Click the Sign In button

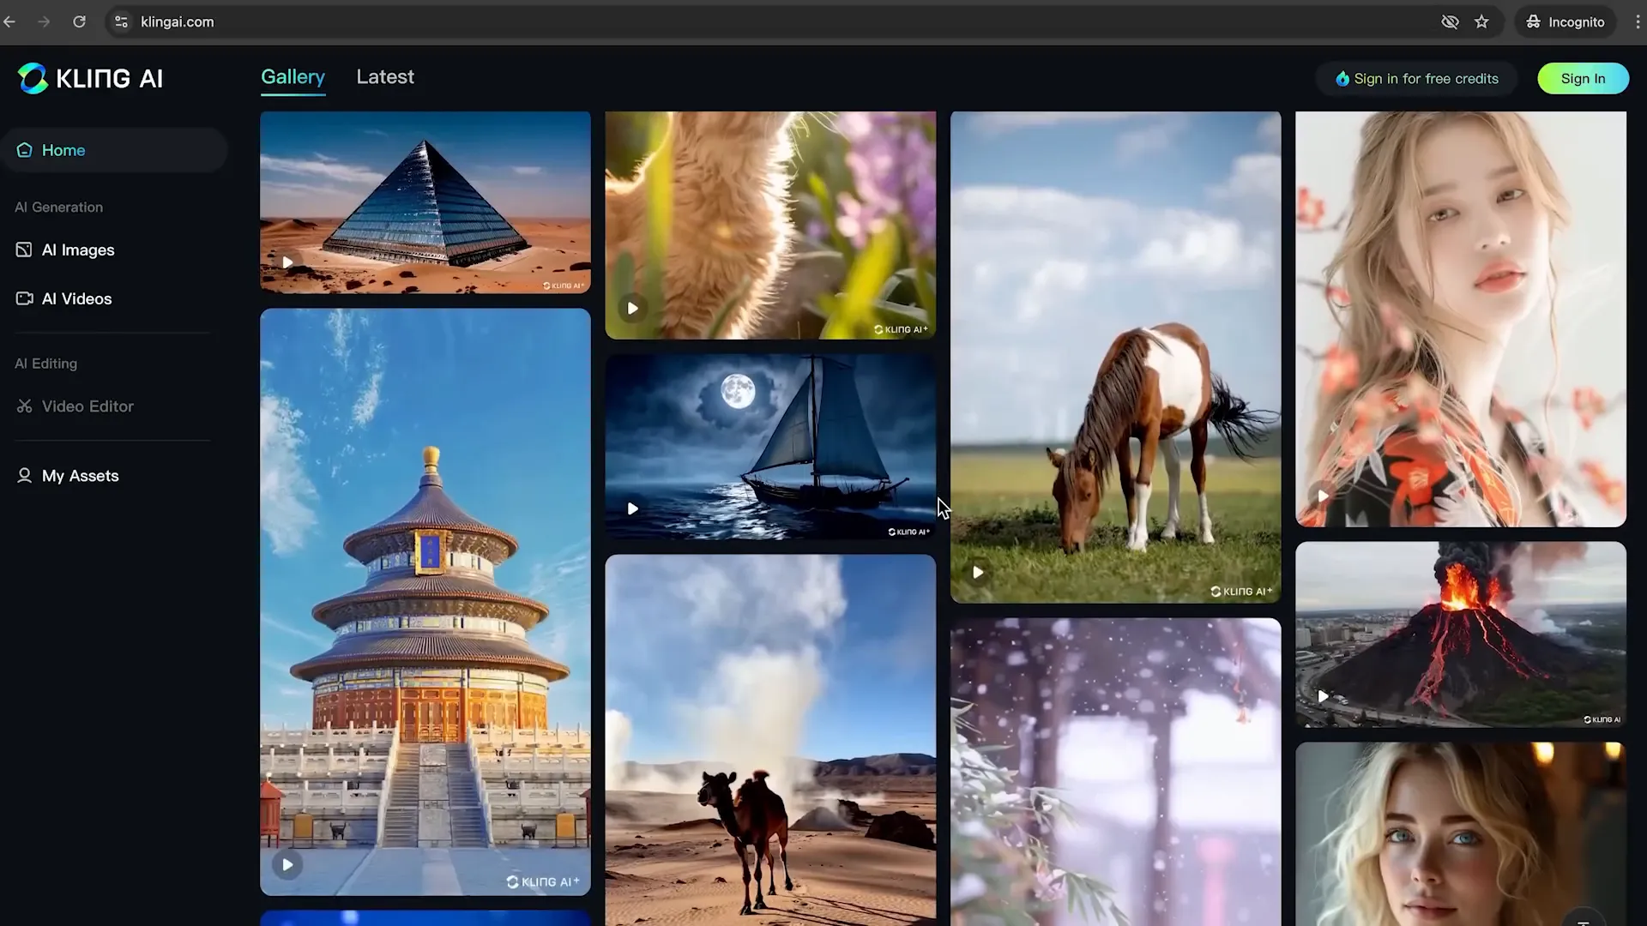(1582, 78)
